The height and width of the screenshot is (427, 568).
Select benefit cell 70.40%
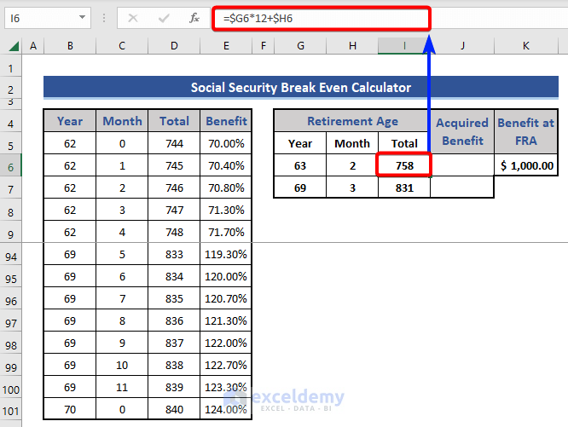226,165
